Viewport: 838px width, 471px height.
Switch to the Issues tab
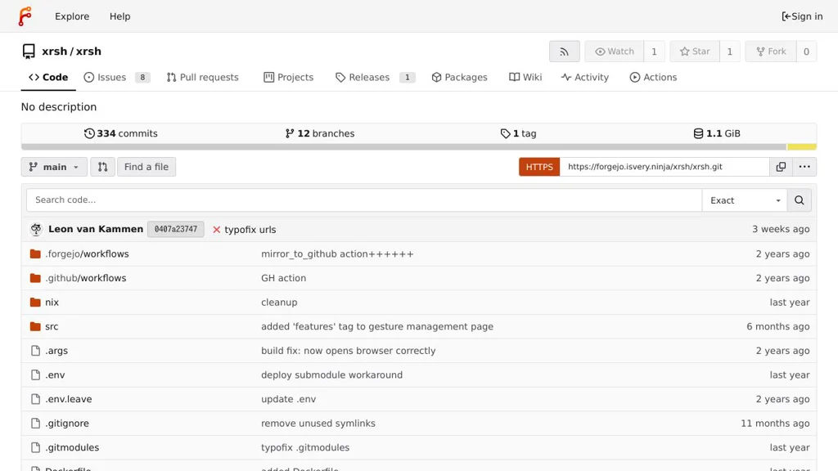point(116,78)
